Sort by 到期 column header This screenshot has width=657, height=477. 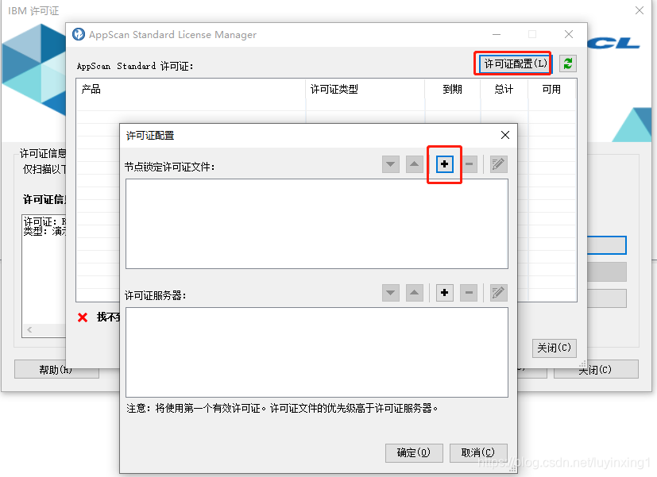pos(453,89)
